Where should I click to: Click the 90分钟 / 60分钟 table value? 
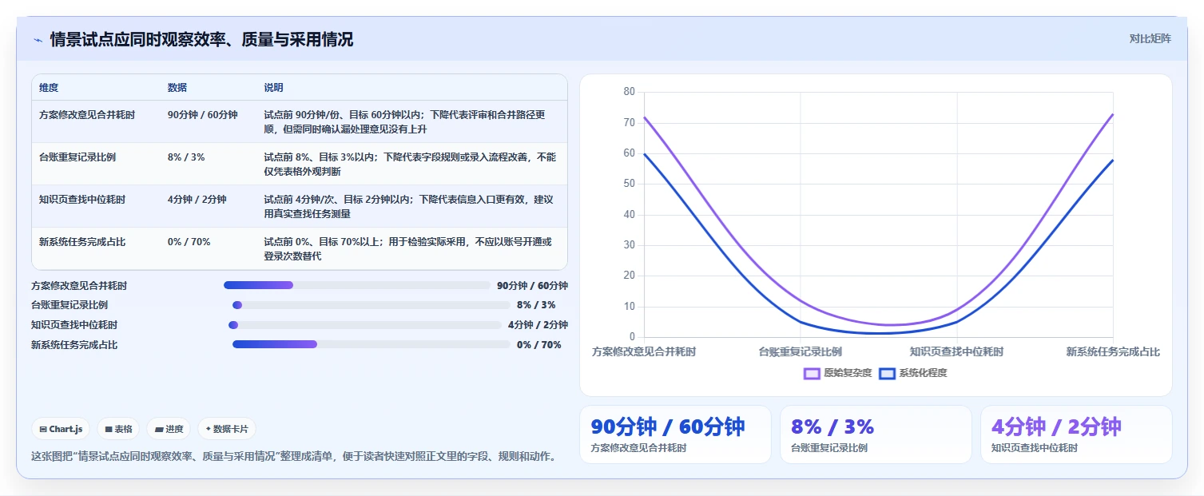tap(203, 115)
